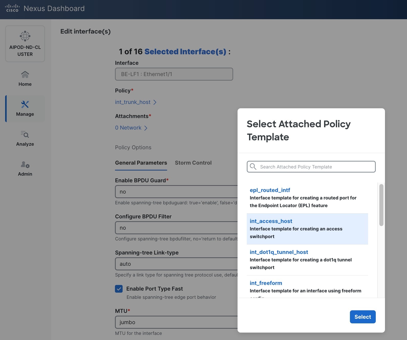Image resolution: width=407 pixels, height=340 pixels.
Task: Open Enable BPDU Guard dropdown
Action: (x=176, y=192)
